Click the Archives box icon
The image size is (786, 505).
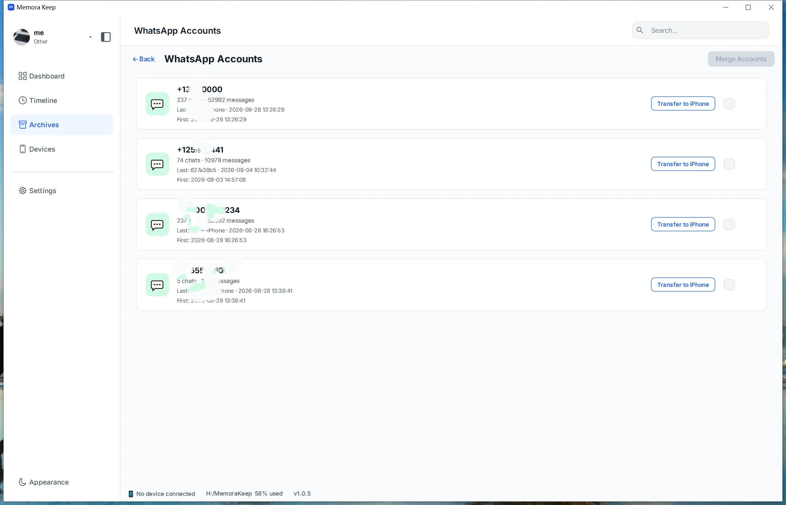22,125
